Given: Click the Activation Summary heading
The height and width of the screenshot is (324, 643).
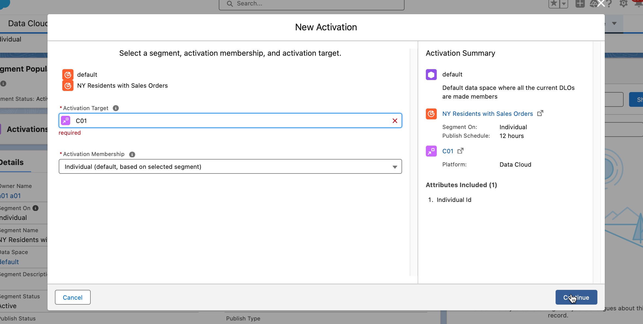Looking at the screenshot, I should pos(460,53).
